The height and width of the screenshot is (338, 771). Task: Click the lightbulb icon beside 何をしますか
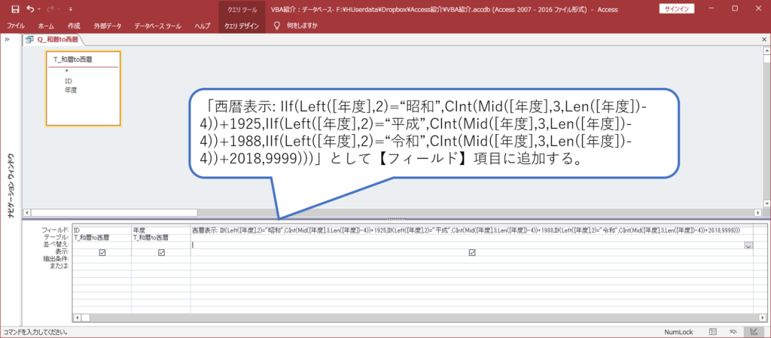pyautogui.click(x=277, y=25)
